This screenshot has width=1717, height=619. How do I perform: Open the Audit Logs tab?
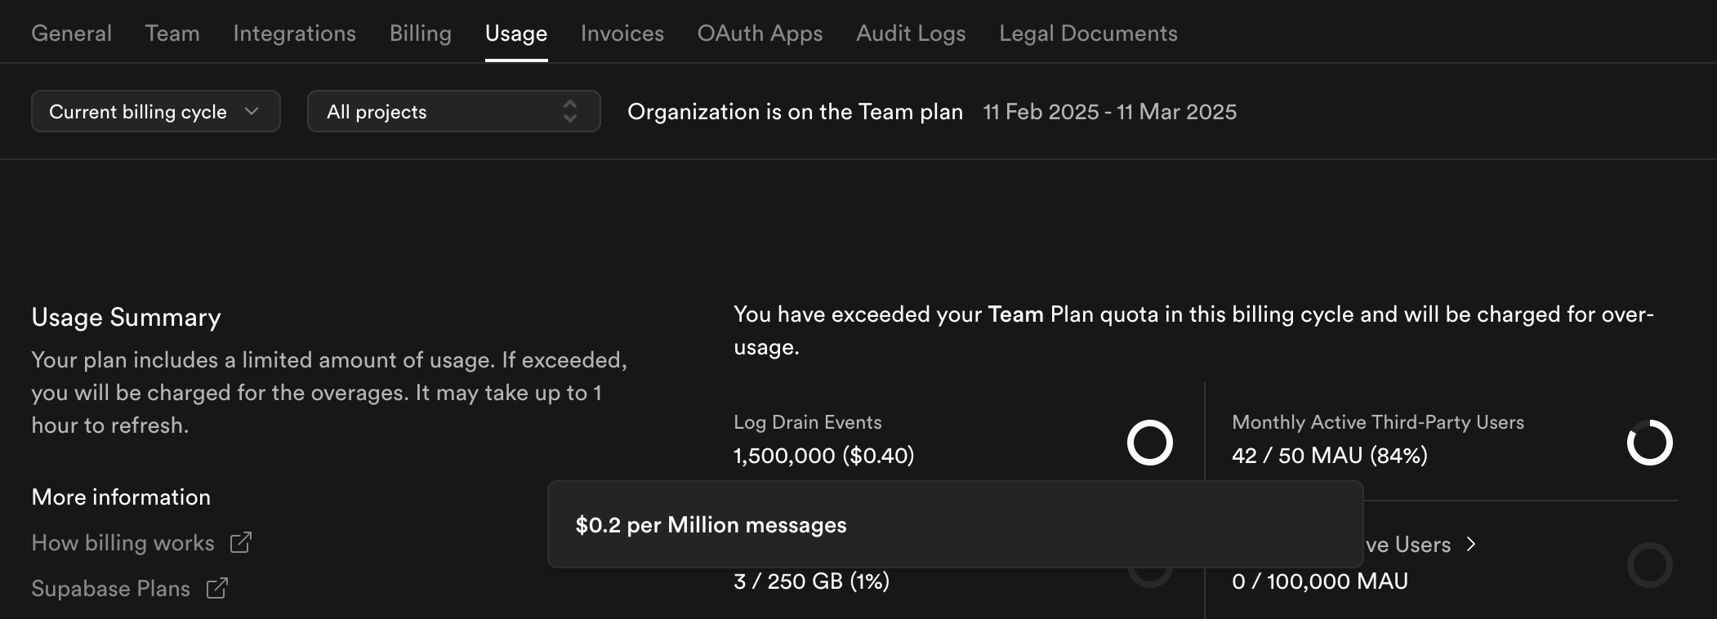[911, 33]
